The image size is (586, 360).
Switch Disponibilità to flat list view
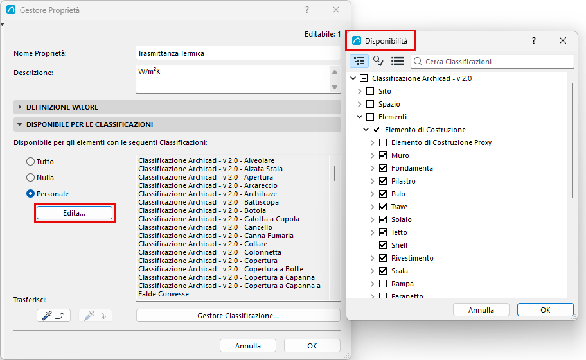398,61
